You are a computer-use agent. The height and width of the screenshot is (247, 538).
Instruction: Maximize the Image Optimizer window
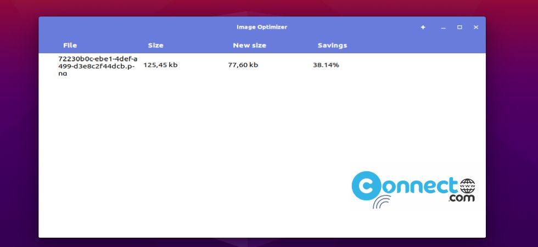pyautogui.click(x=459, y=27)
